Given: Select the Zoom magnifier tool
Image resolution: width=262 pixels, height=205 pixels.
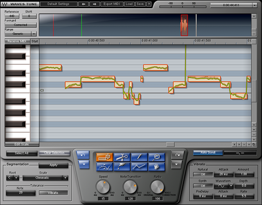Looking at the screenshot, I should pos(156,157).
